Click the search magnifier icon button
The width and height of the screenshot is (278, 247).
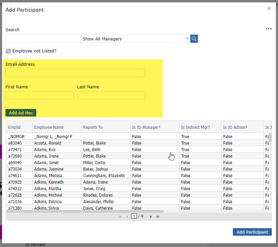pyautogui.click(x=194, y=39)
